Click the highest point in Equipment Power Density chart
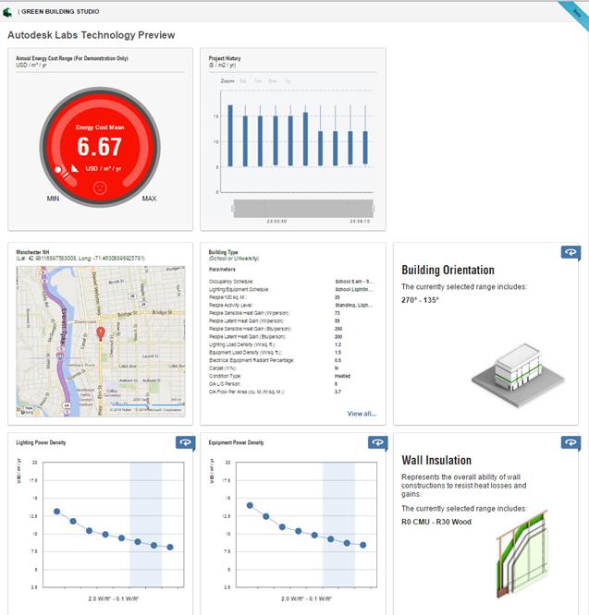 click(250, 505)
